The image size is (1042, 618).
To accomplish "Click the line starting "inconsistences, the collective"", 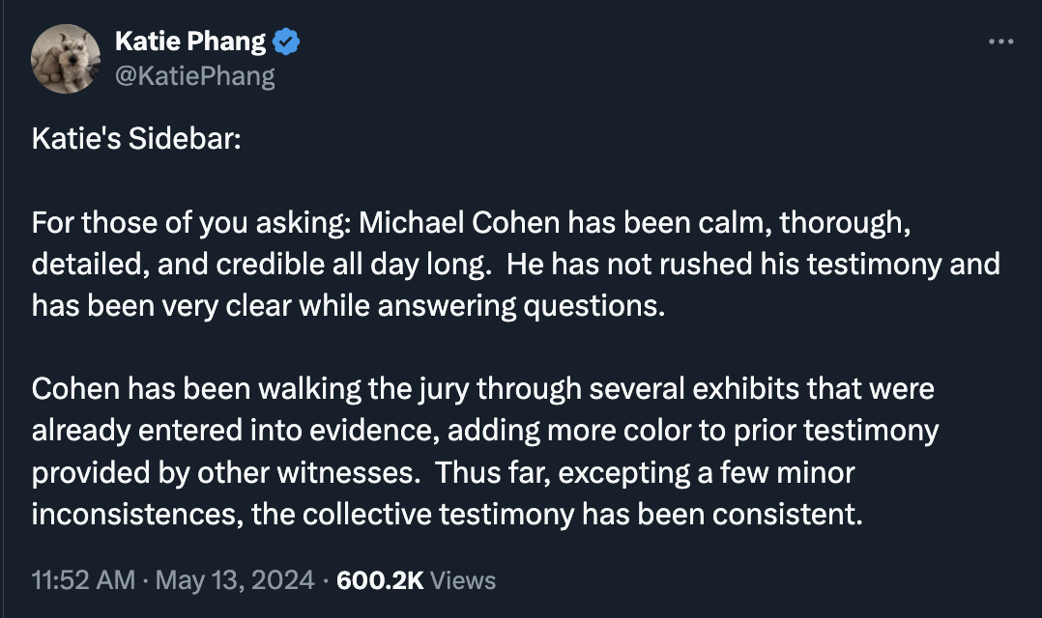I will [448, 515].
